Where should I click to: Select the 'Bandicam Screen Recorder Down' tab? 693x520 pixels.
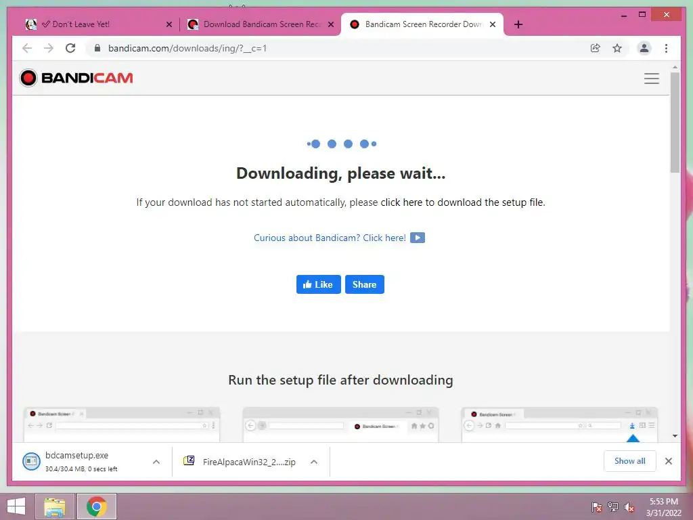422,25
